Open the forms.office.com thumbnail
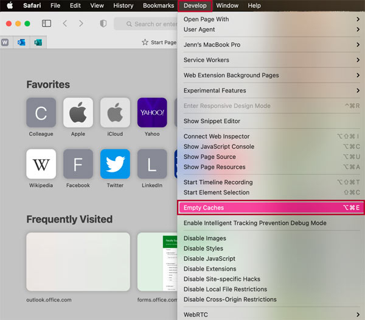This screenshot has width=365, height=320. tap(158, 261)
